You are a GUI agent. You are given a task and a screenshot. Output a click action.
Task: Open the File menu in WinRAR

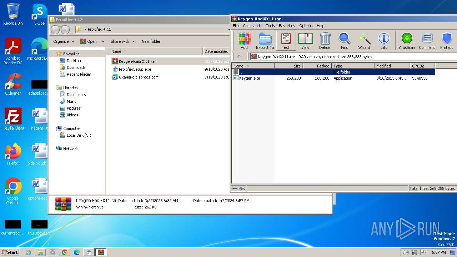coord(236,26)
